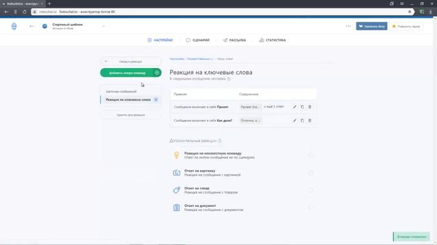Click the back arrow next to bot avatar
This screenshot has width=437, height=245.
(32, 26)
